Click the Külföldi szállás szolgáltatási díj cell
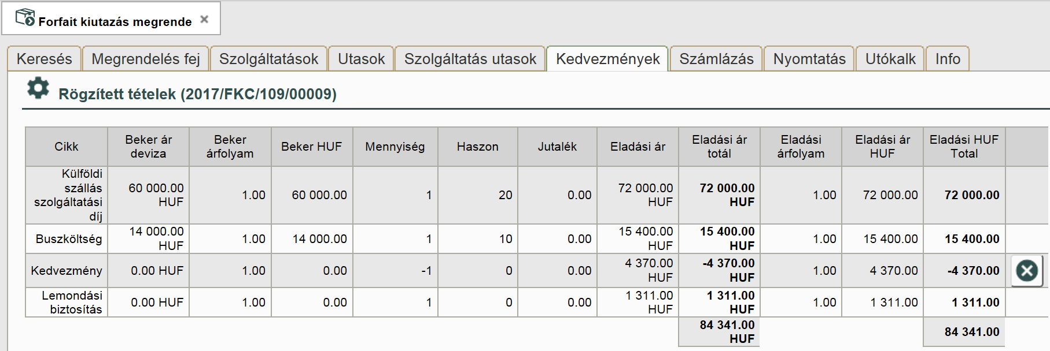Image resolution: width=1050 pixels, height=351 pixels. 67,195
